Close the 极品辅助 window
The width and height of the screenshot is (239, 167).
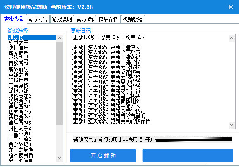pyautogui.click(x=230, y=7)
